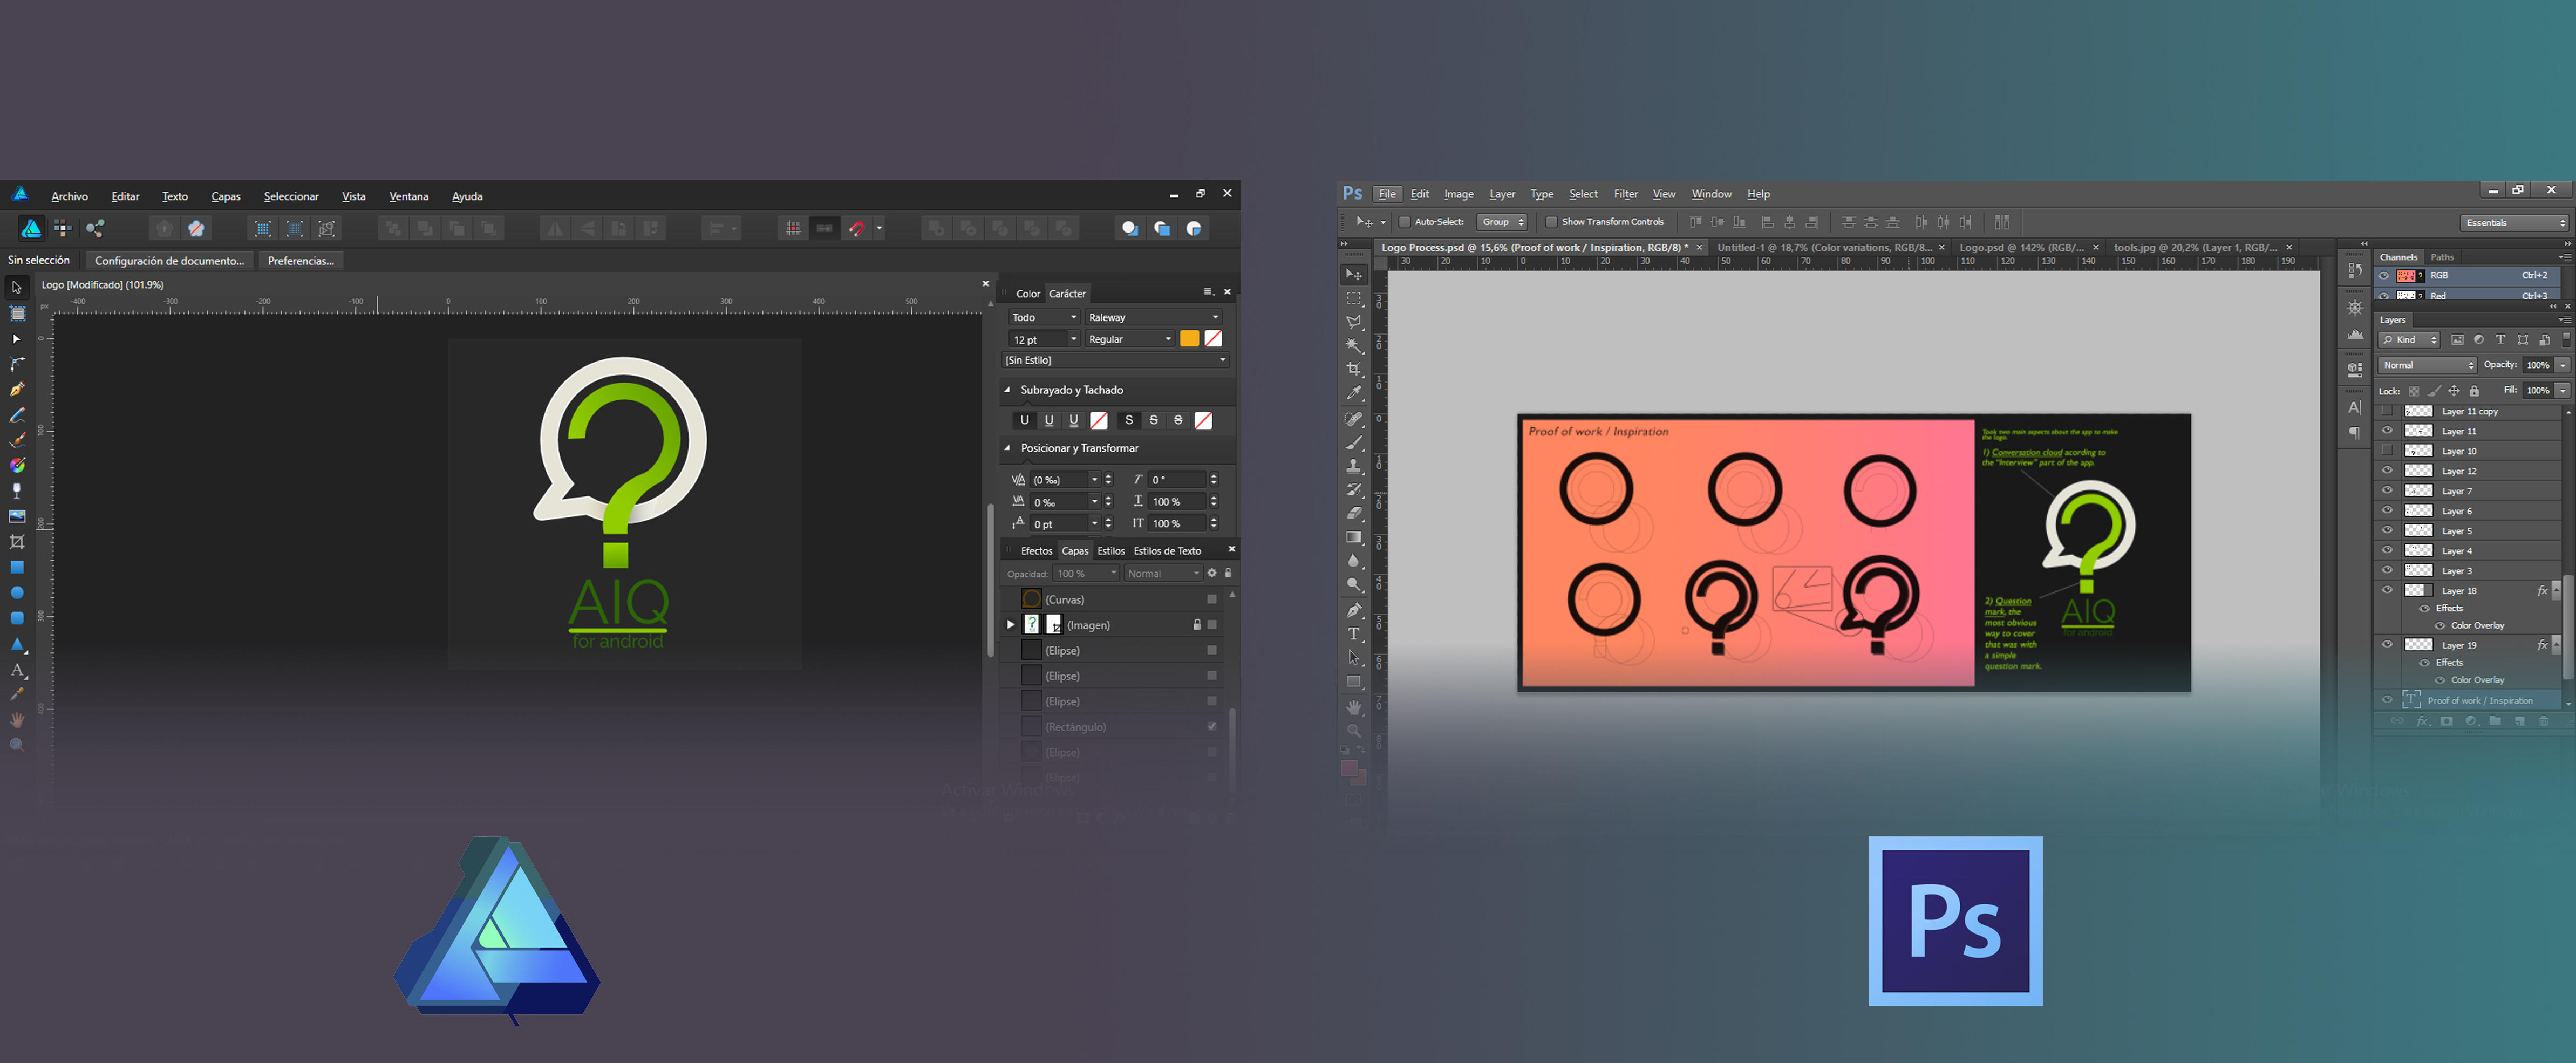Hide Layer 12 in Photoshop

coord(2387,471)
